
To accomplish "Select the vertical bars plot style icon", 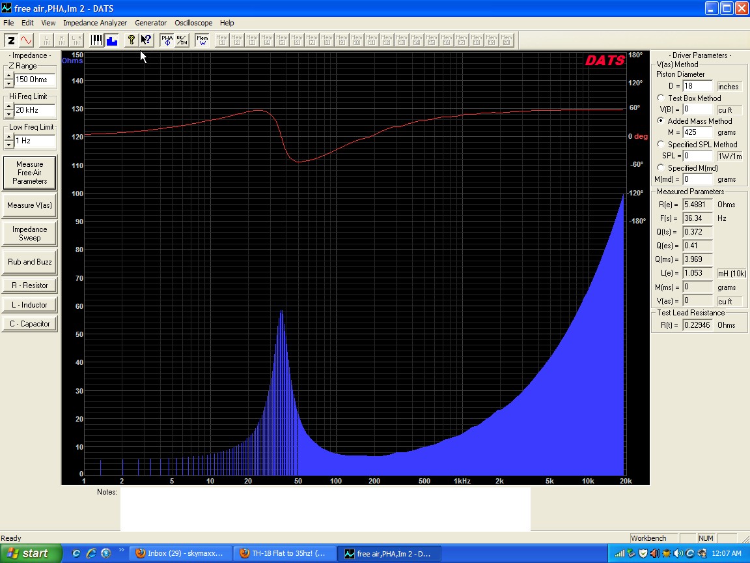I will (x=97, y=40).
